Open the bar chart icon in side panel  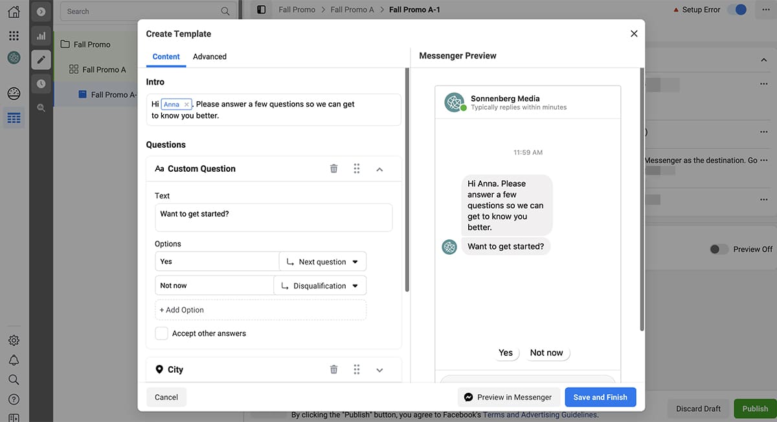[x=41, y=36]
